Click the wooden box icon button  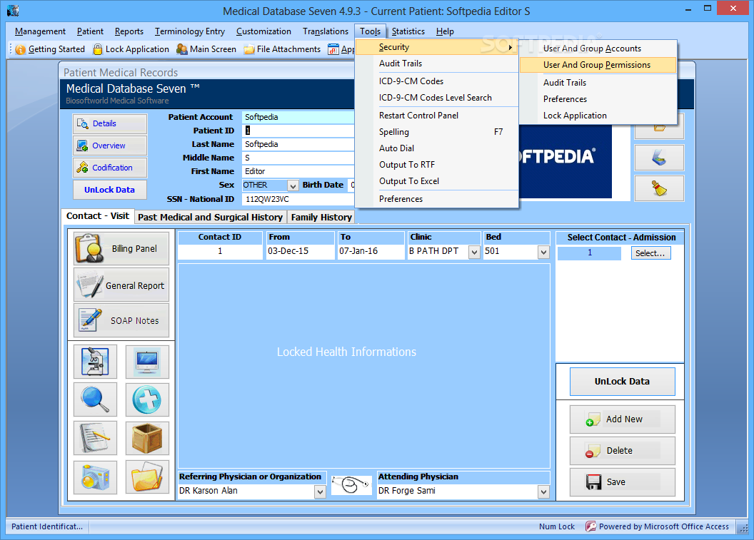(x=147, y=438)
